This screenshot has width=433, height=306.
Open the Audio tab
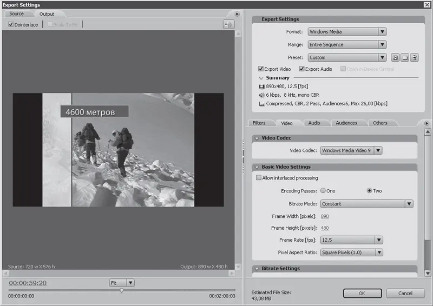tap(314, 123)
